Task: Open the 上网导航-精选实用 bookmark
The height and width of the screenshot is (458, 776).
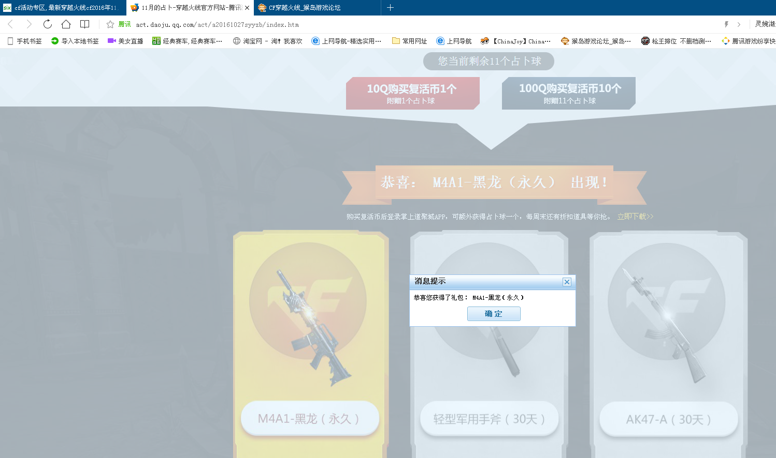Action: 347,41
